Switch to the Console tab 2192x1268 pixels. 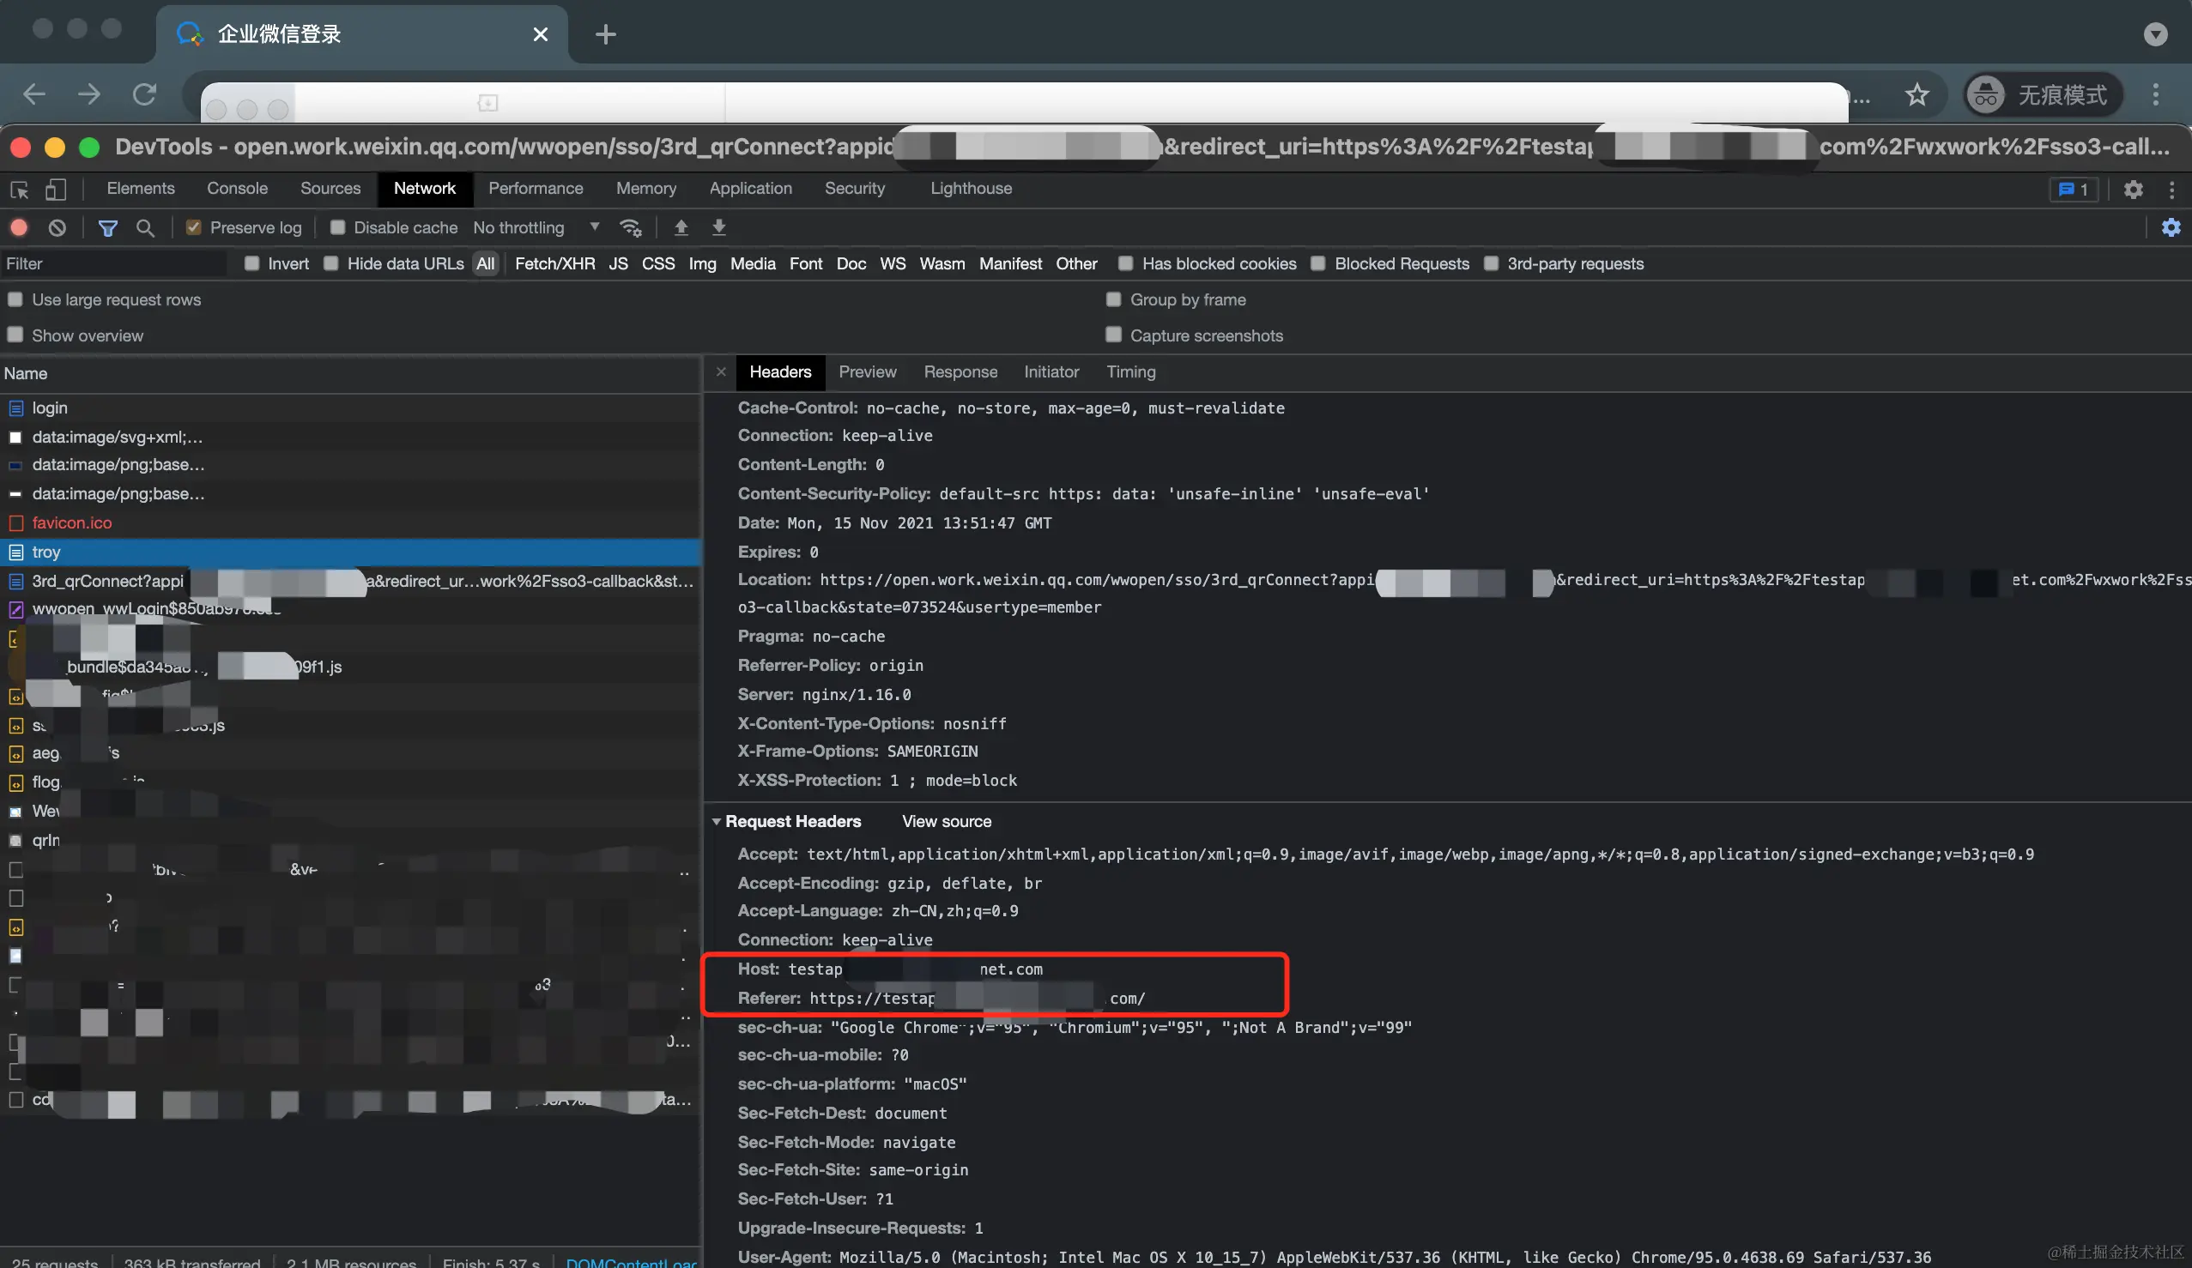coord(237,189)
